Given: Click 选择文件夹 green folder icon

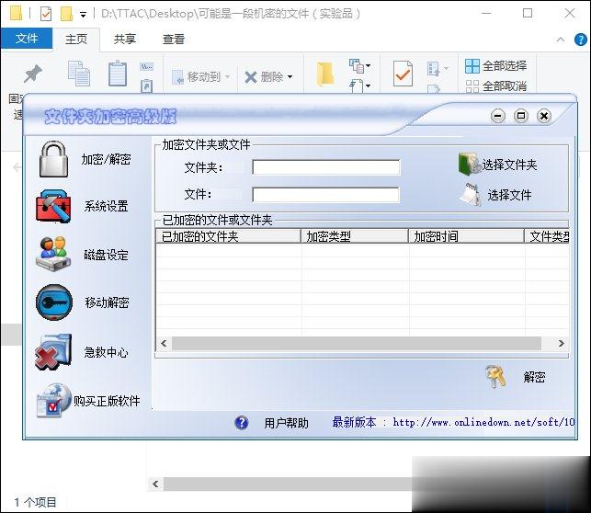Looking at the screenshot, I should (469, 165).
